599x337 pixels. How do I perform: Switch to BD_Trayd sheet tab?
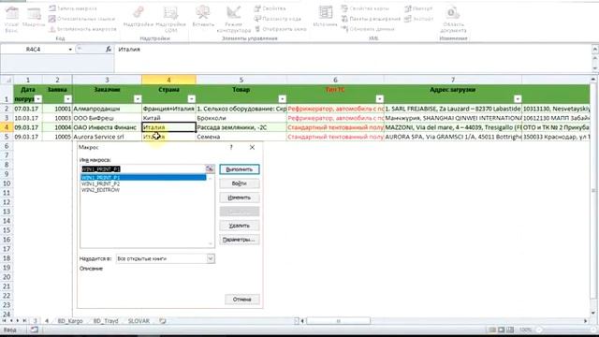click(x=106, y=321)
